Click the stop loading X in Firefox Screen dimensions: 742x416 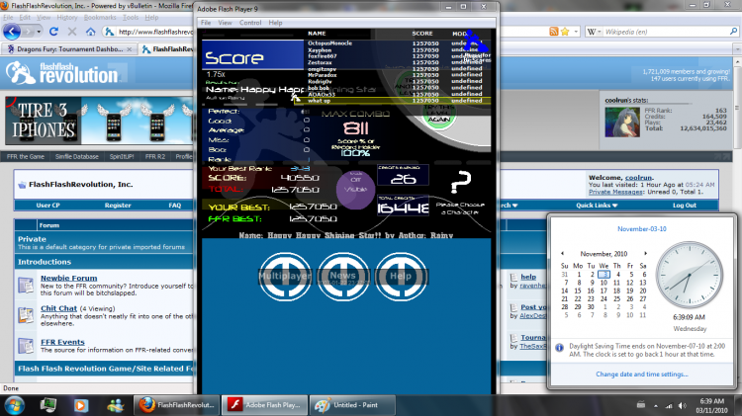[72, 32]
